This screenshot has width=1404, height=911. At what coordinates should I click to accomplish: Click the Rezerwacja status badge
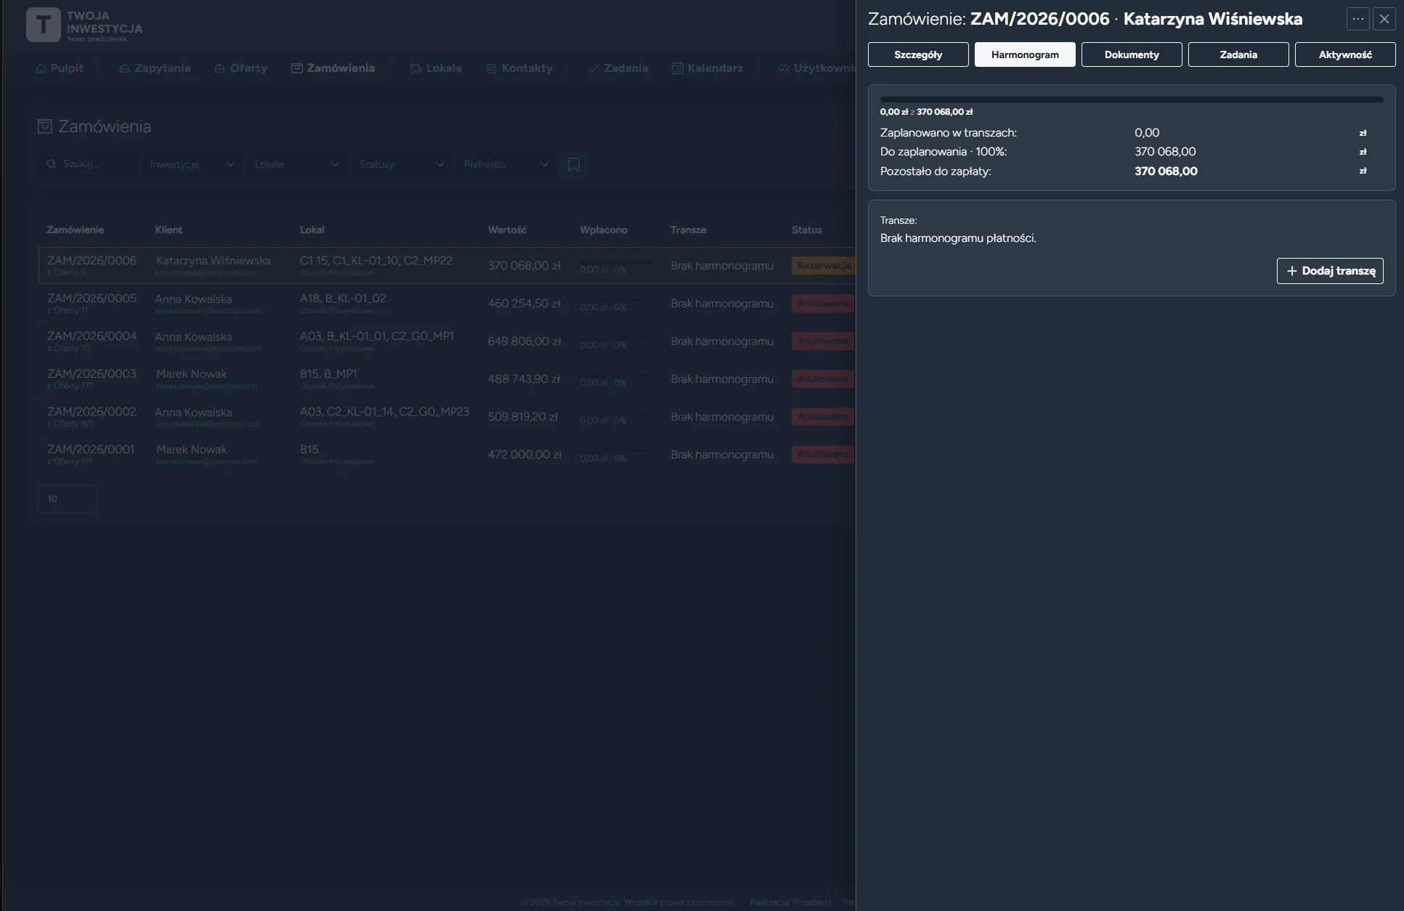pyautogui.click(x=824, y=266)
